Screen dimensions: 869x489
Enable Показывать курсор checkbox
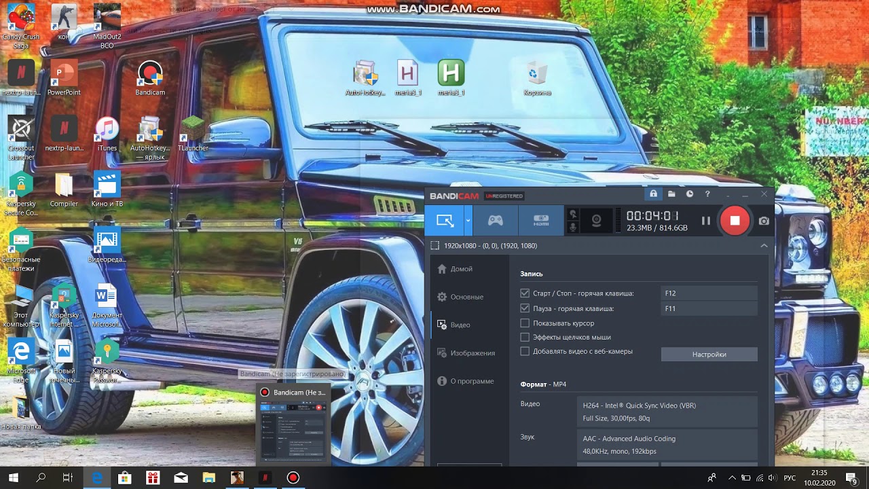point(525,323)
